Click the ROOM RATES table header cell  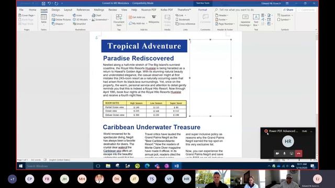pyautogui.click(x=115, y=103)
